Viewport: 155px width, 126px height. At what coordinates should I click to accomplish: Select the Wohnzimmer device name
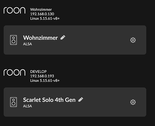point(40,38)
